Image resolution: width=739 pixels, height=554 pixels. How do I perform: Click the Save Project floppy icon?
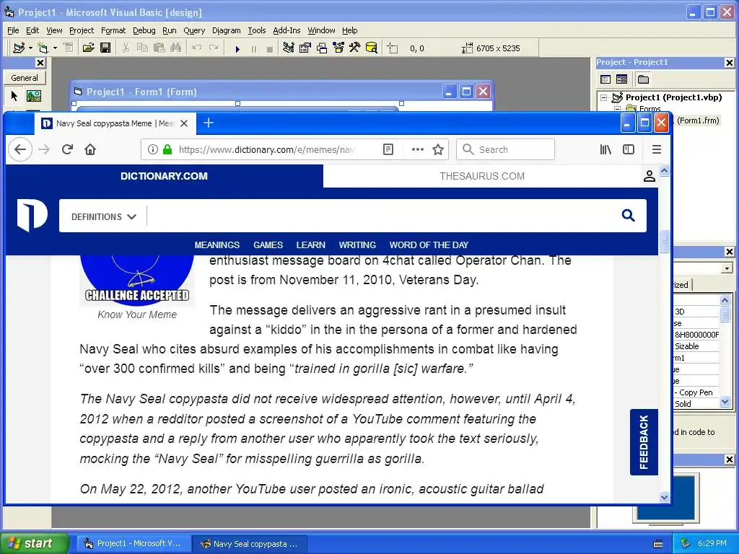tap(105, 48)
